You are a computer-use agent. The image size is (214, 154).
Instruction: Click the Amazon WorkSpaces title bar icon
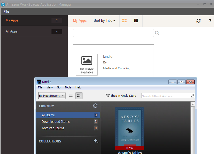pos(3,5)
